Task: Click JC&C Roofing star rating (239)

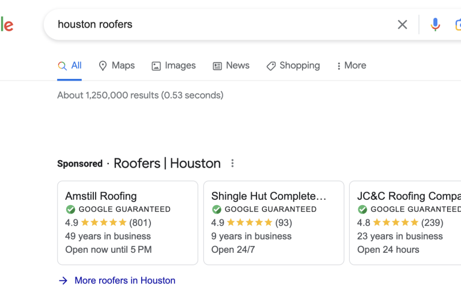Action: 400,222
